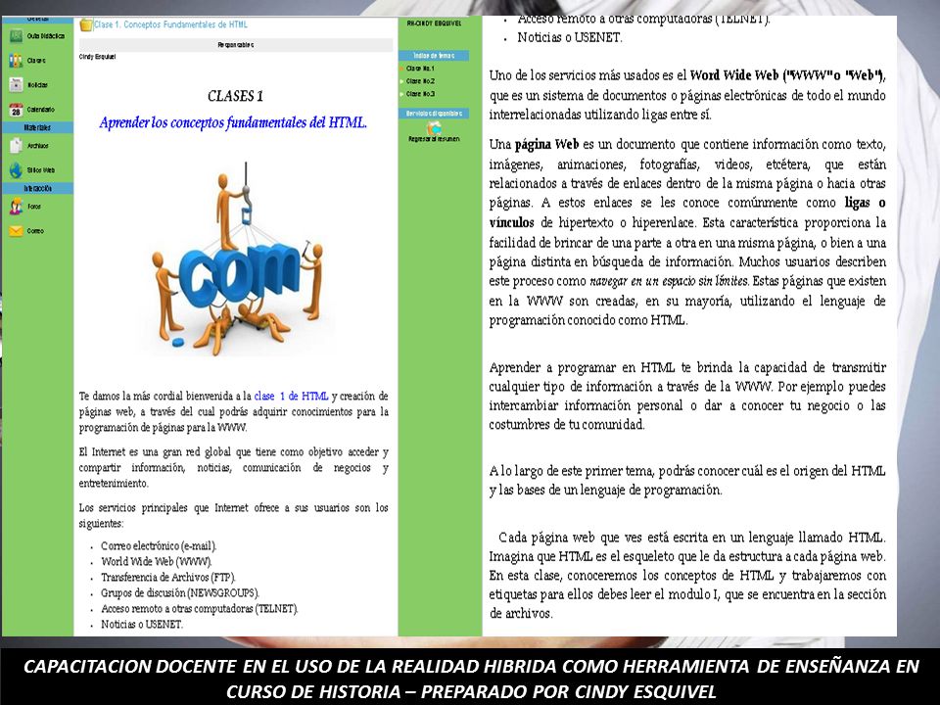Click the name Cindy Esquivel under Responsable
The image size is (940, 705).
[97, 57]
